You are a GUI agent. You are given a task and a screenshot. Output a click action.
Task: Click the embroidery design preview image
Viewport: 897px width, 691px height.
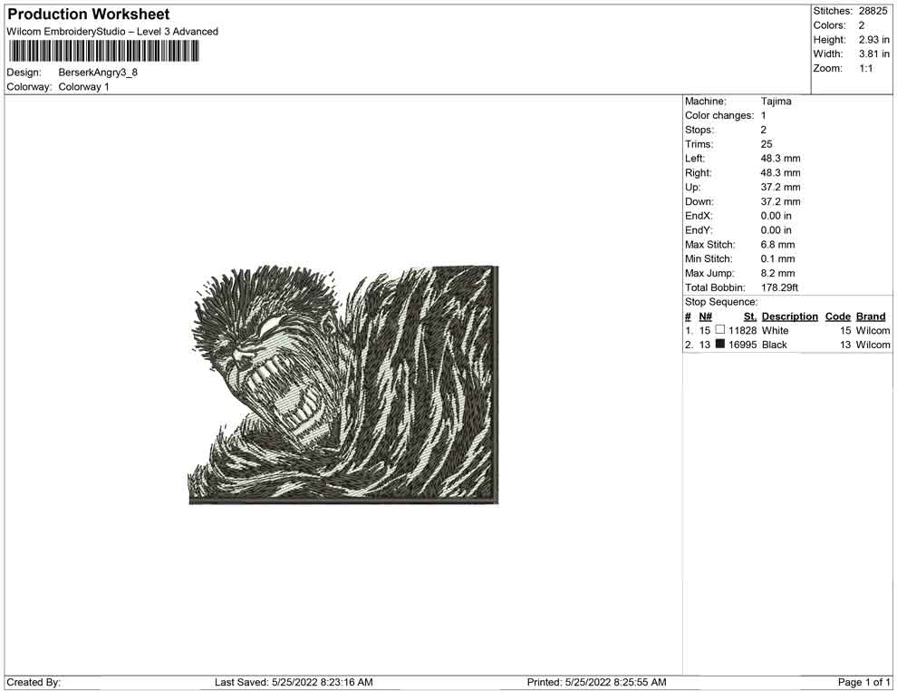pyautogui.click(x=343, y=384)
